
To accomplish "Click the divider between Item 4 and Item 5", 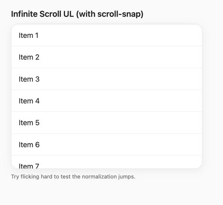I will [107, 111].
